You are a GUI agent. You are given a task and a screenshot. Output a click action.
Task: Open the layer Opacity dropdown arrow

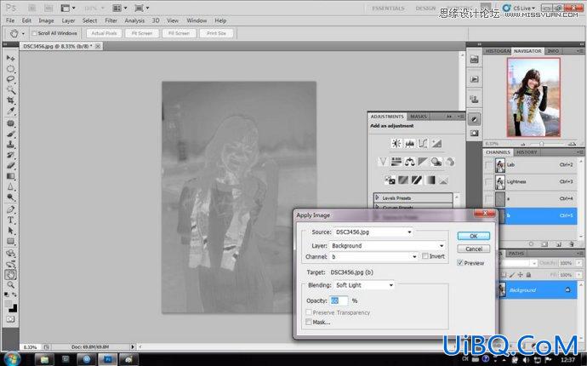click(x=579, y=263)
